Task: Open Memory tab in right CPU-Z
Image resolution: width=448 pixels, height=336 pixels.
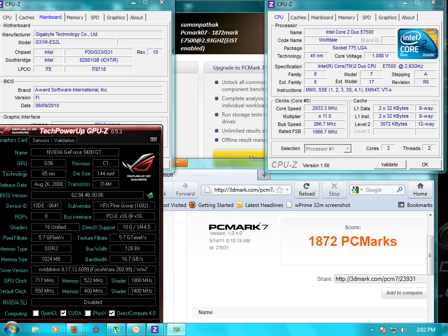Action: pos(346,17)
